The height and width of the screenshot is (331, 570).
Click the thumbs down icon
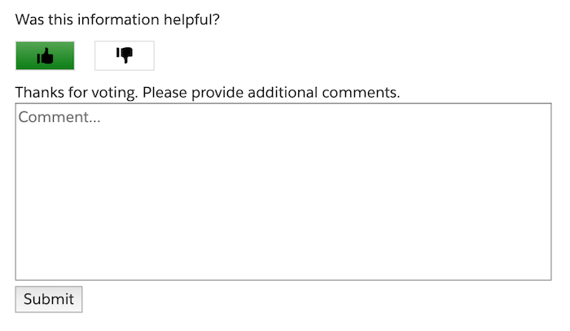125,55
